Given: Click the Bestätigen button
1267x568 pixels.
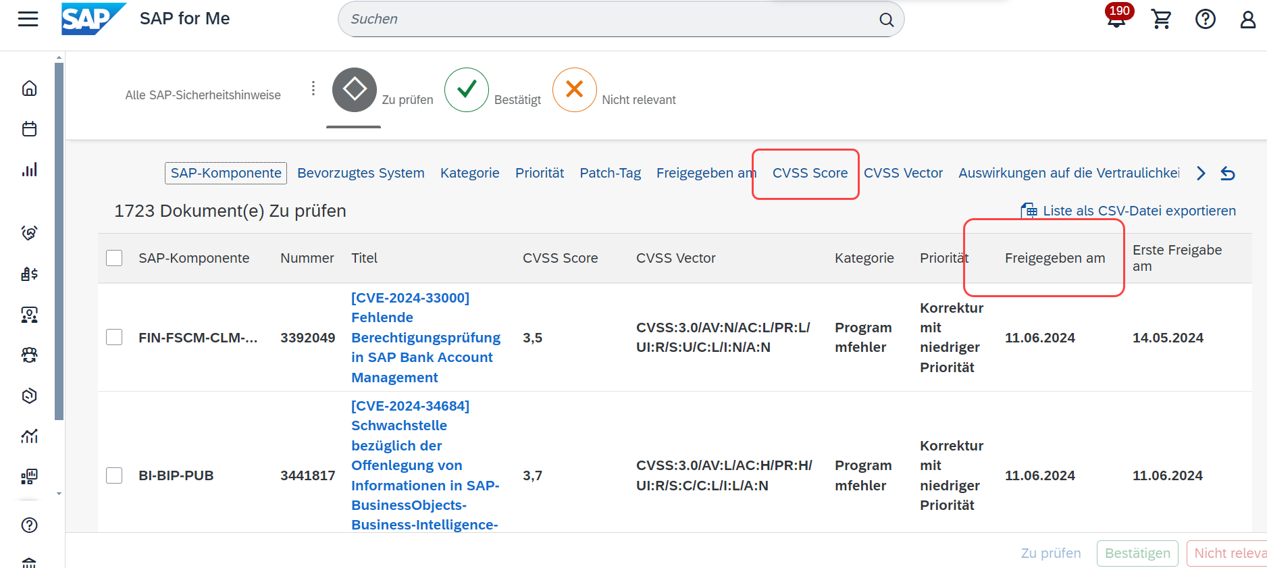Looking at the screenshot, I should [x=1137, y=553].
